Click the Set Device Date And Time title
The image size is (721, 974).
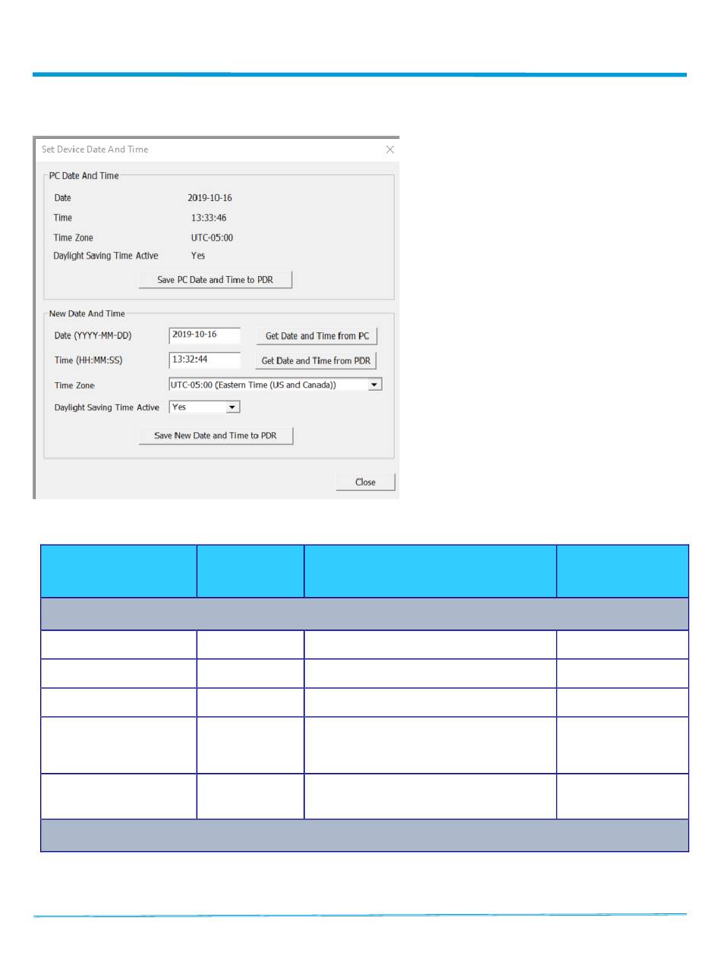tap(95, 149)
